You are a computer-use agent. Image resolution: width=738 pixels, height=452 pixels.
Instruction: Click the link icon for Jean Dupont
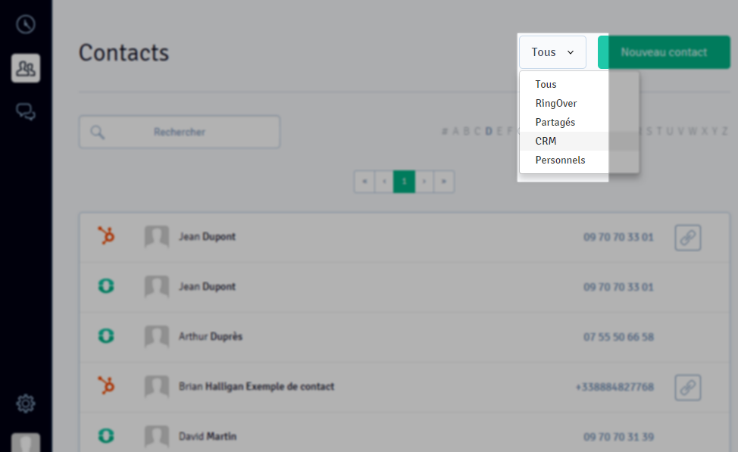tap(688, 238)
